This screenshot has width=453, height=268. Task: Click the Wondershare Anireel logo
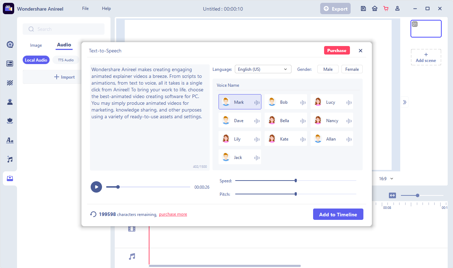tap(8, 8)
